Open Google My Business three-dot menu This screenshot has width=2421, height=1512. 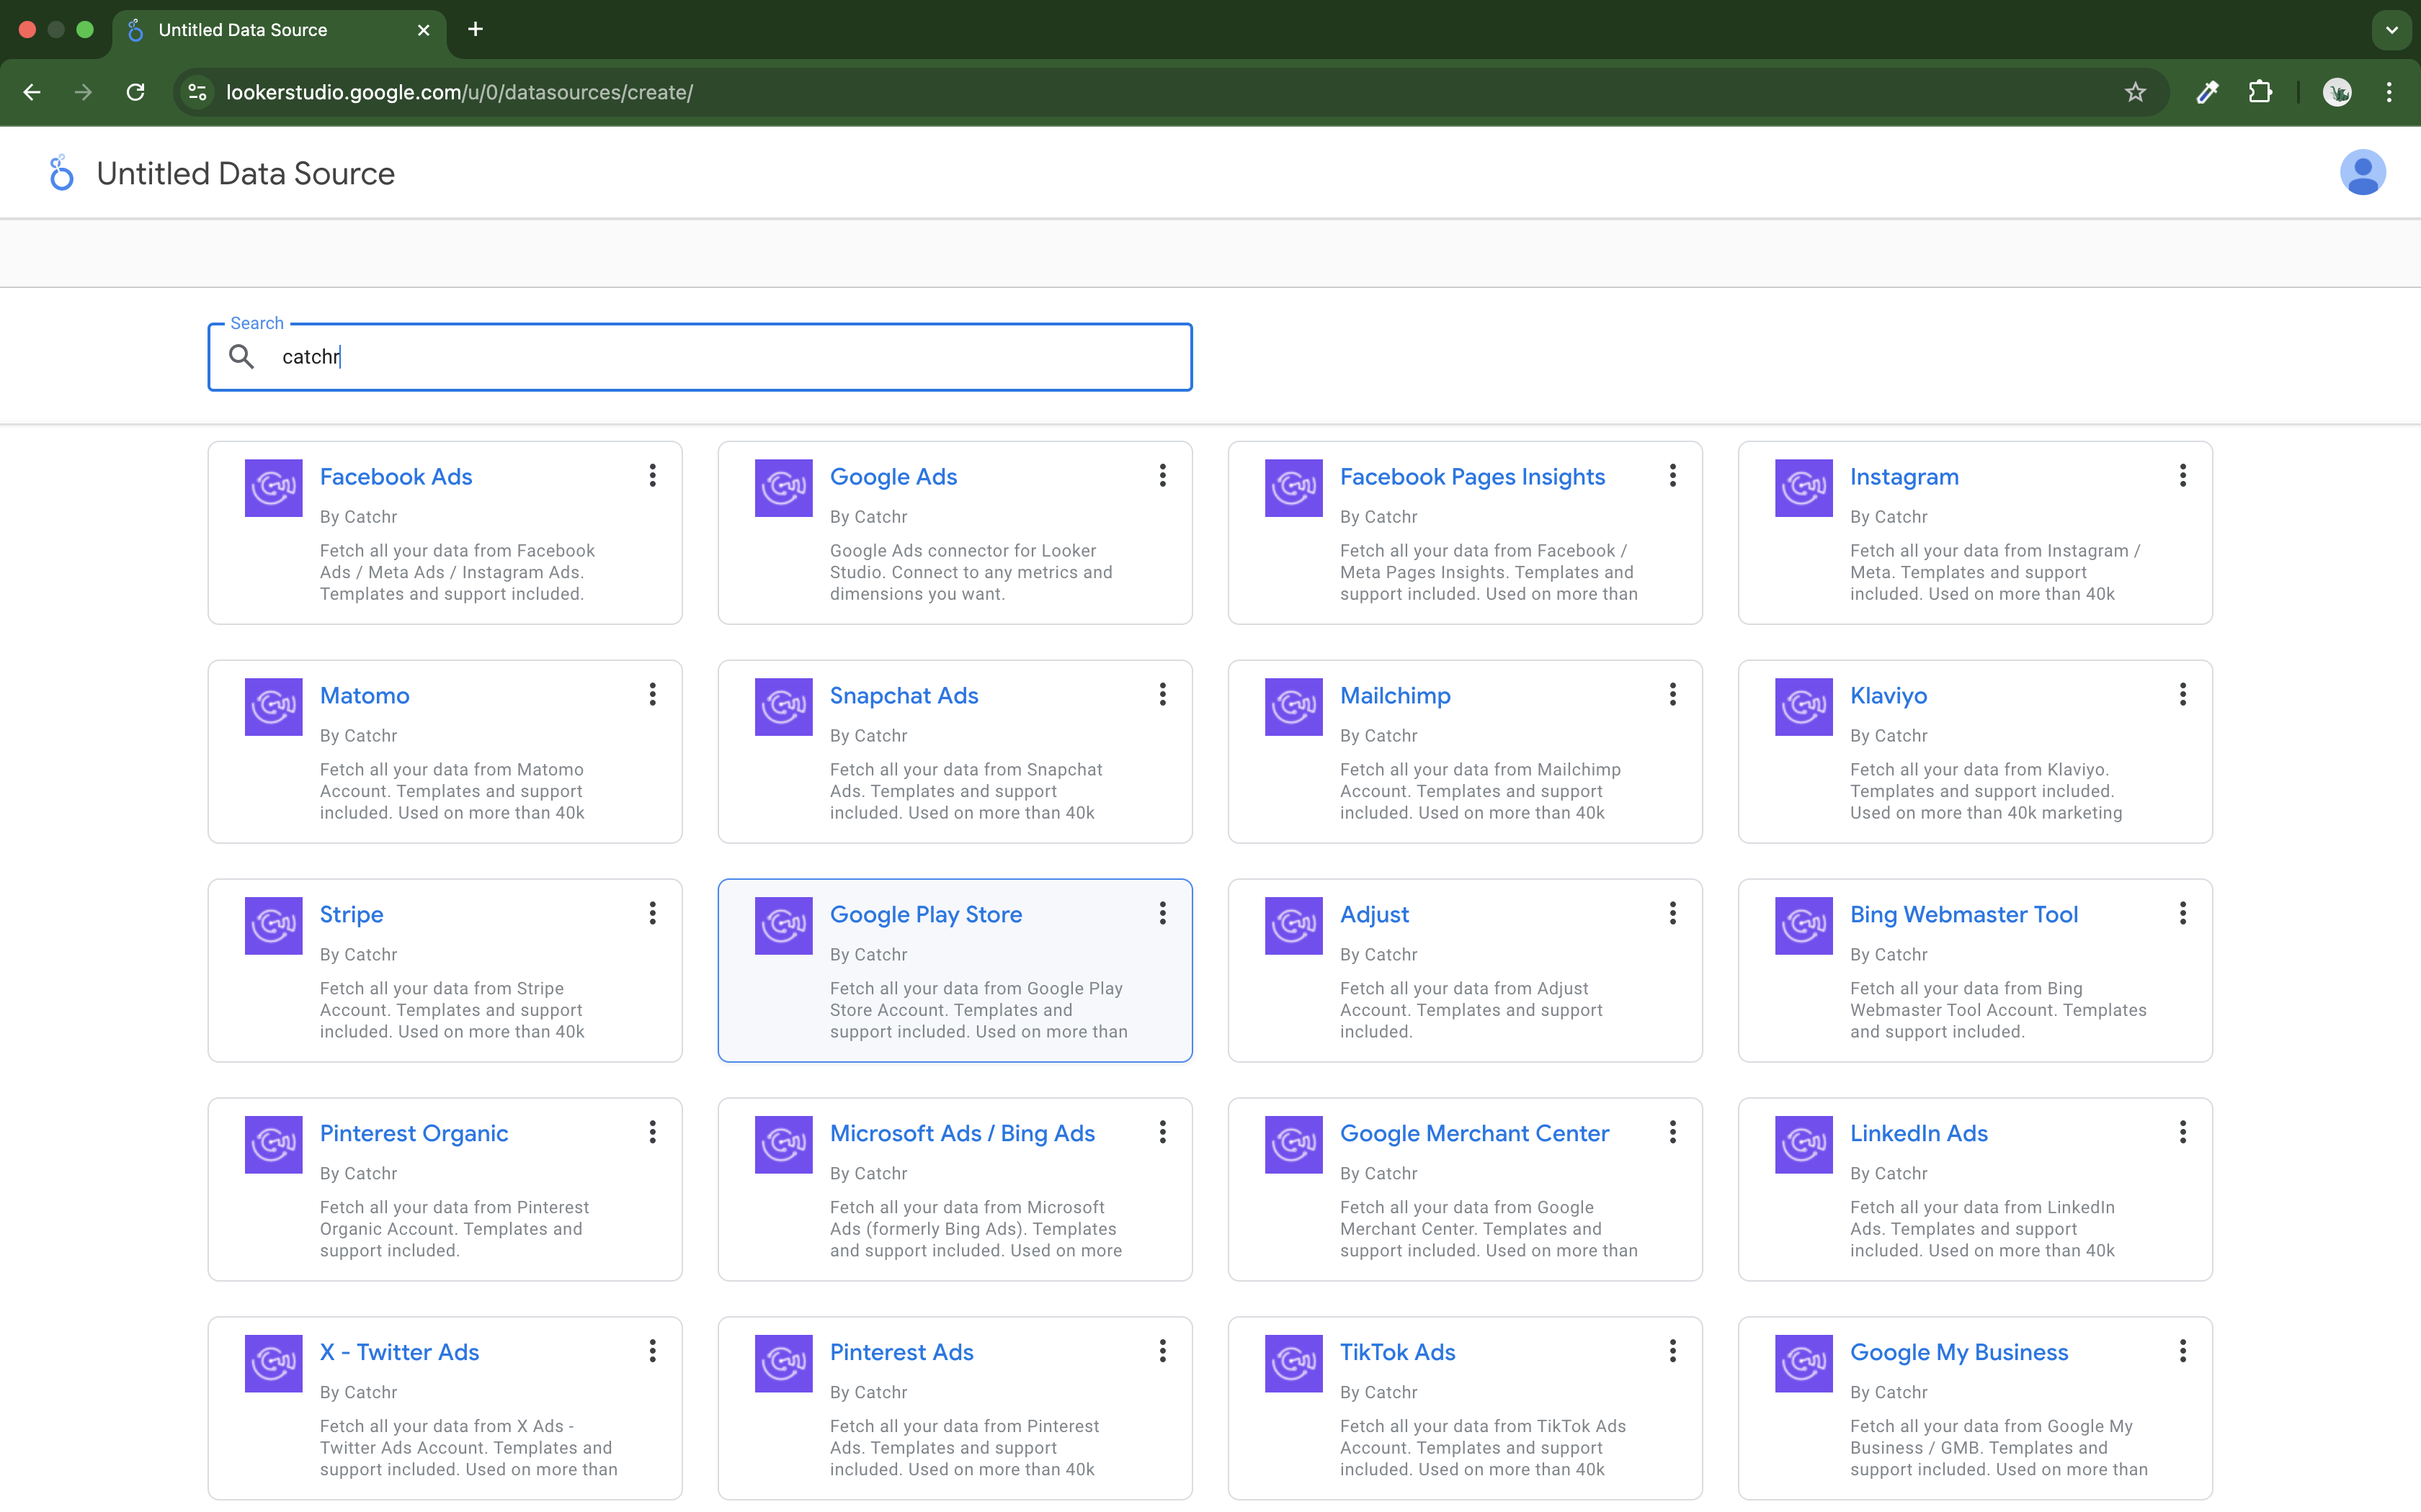point(2183,1352)
